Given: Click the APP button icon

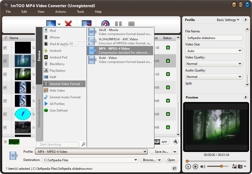Looking at the screenshot, I should [x=164, y=142].
